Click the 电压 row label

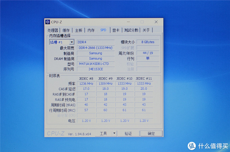pyautogui.click(x=72, y=121)
